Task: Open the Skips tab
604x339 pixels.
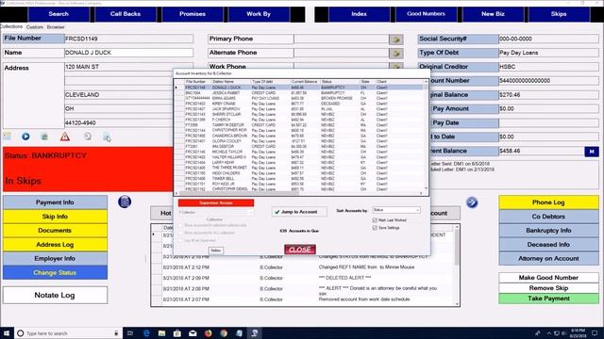Action: click(559, 14)
